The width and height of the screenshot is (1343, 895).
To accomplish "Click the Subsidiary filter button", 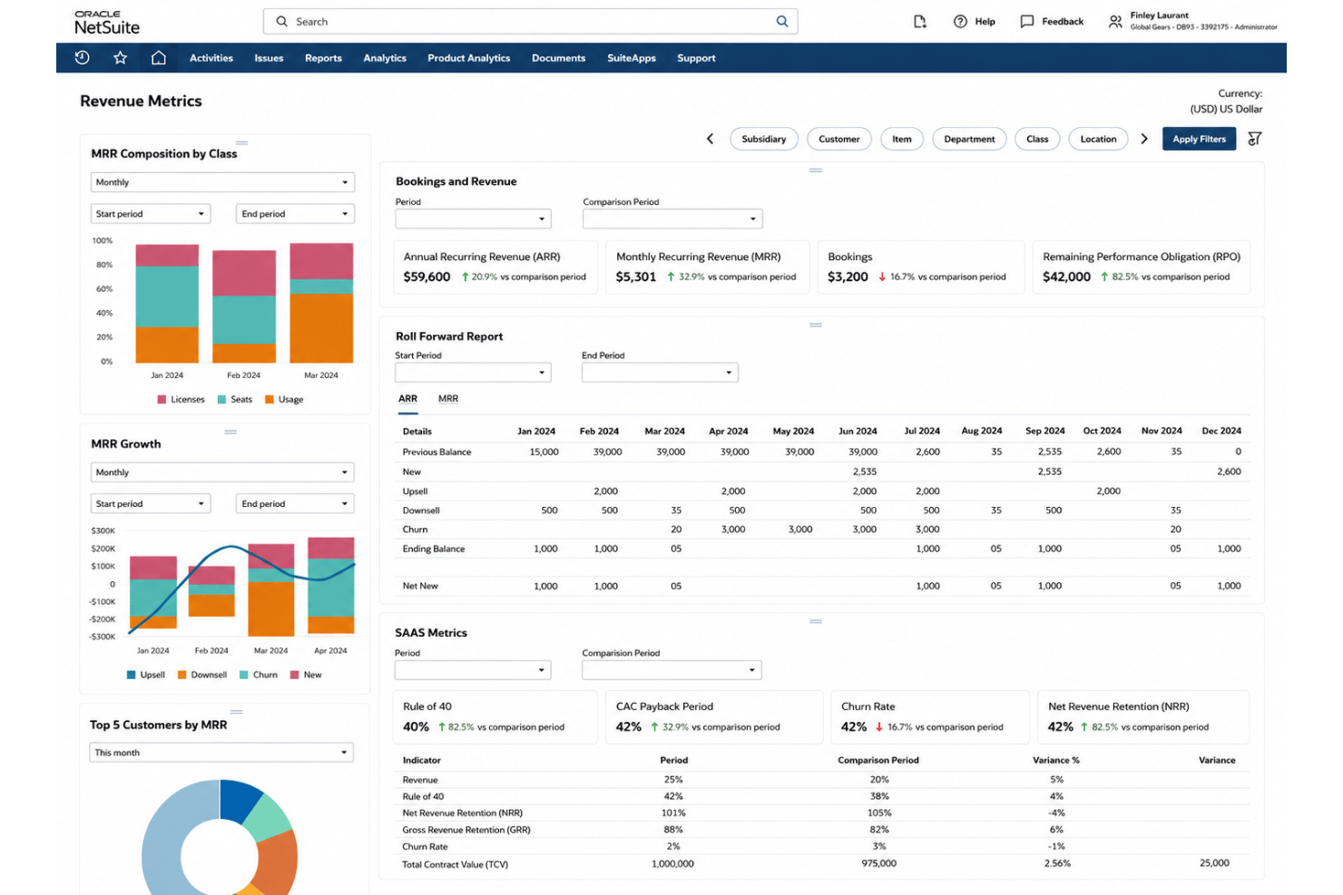I will click(x=764, y=139).
